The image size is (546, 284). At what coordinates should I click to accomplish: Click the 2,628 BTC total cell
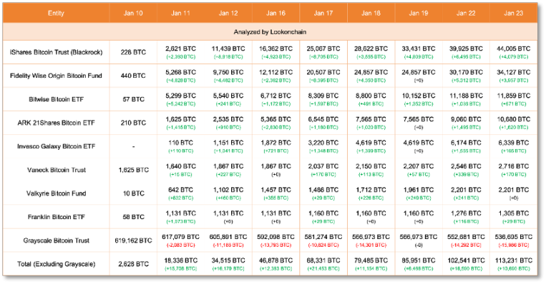[133, 264]
